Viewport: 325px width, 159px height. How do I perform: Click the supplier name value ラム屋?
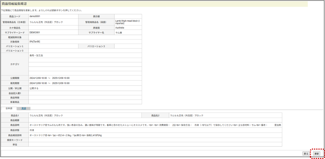pos(119,32)
